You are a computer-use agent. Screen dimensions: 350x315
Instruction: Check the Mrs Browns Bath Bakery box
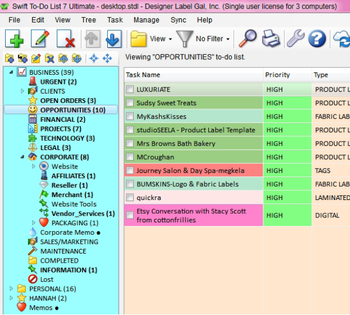[x=130, y=144]
